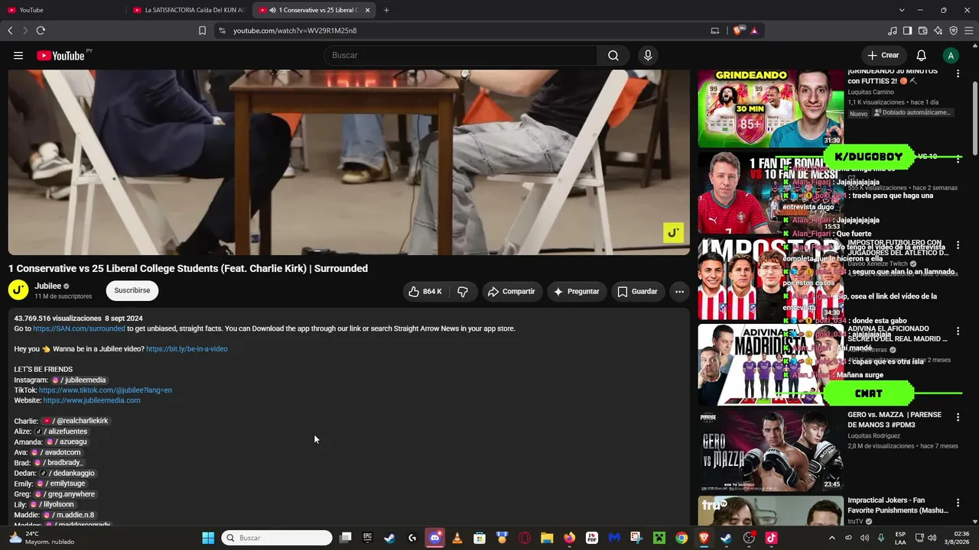Save the video with the Guardar button

pos(637,291)
